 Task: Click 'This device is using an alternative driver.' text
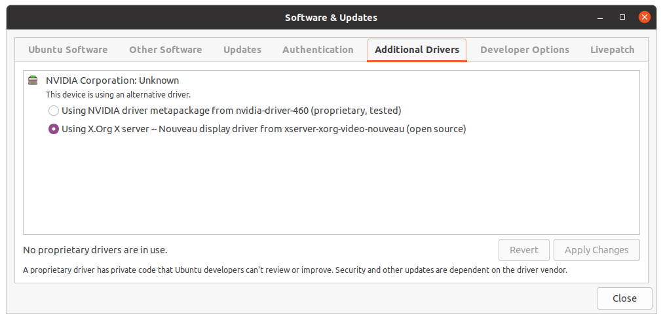(x=118, y=95)
